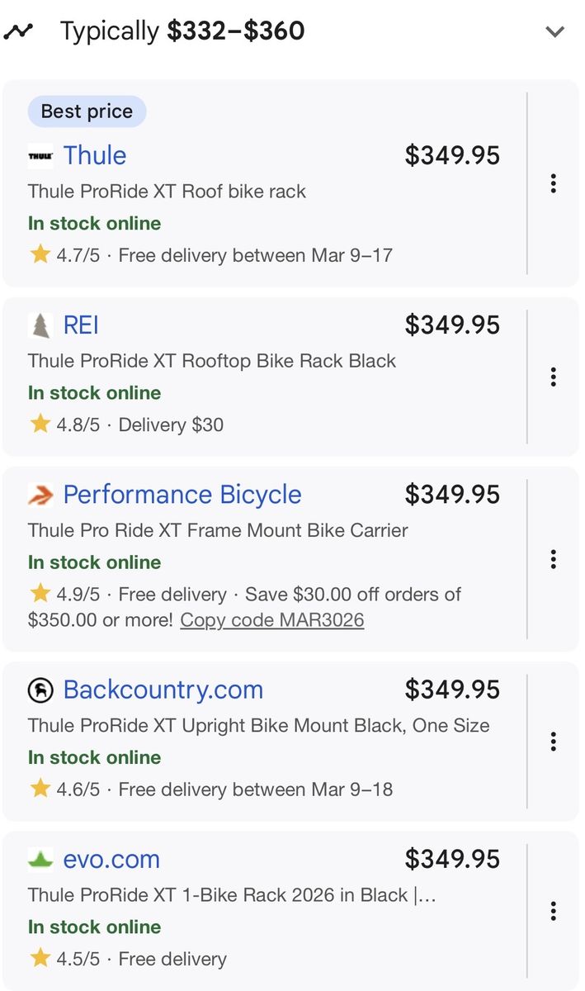
Task: Click the evo.com green logo icon
Action: [40, 860]
